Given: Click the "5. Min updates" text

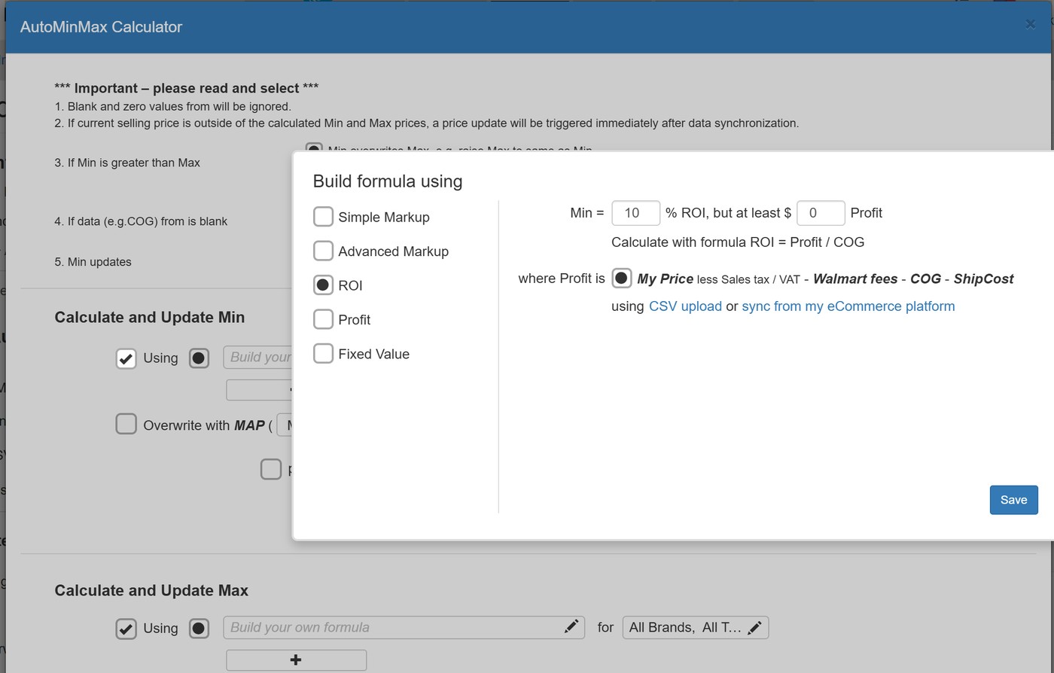Looking at the screenshot, I should 93,262.
